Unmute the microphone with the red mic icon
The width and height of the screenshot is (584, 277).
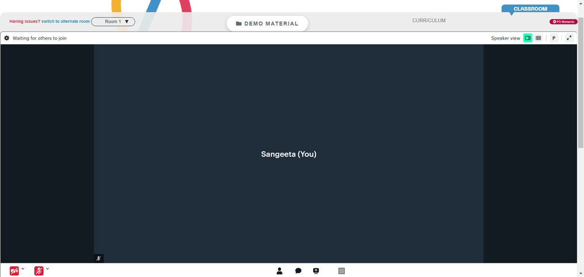(39, 271)
